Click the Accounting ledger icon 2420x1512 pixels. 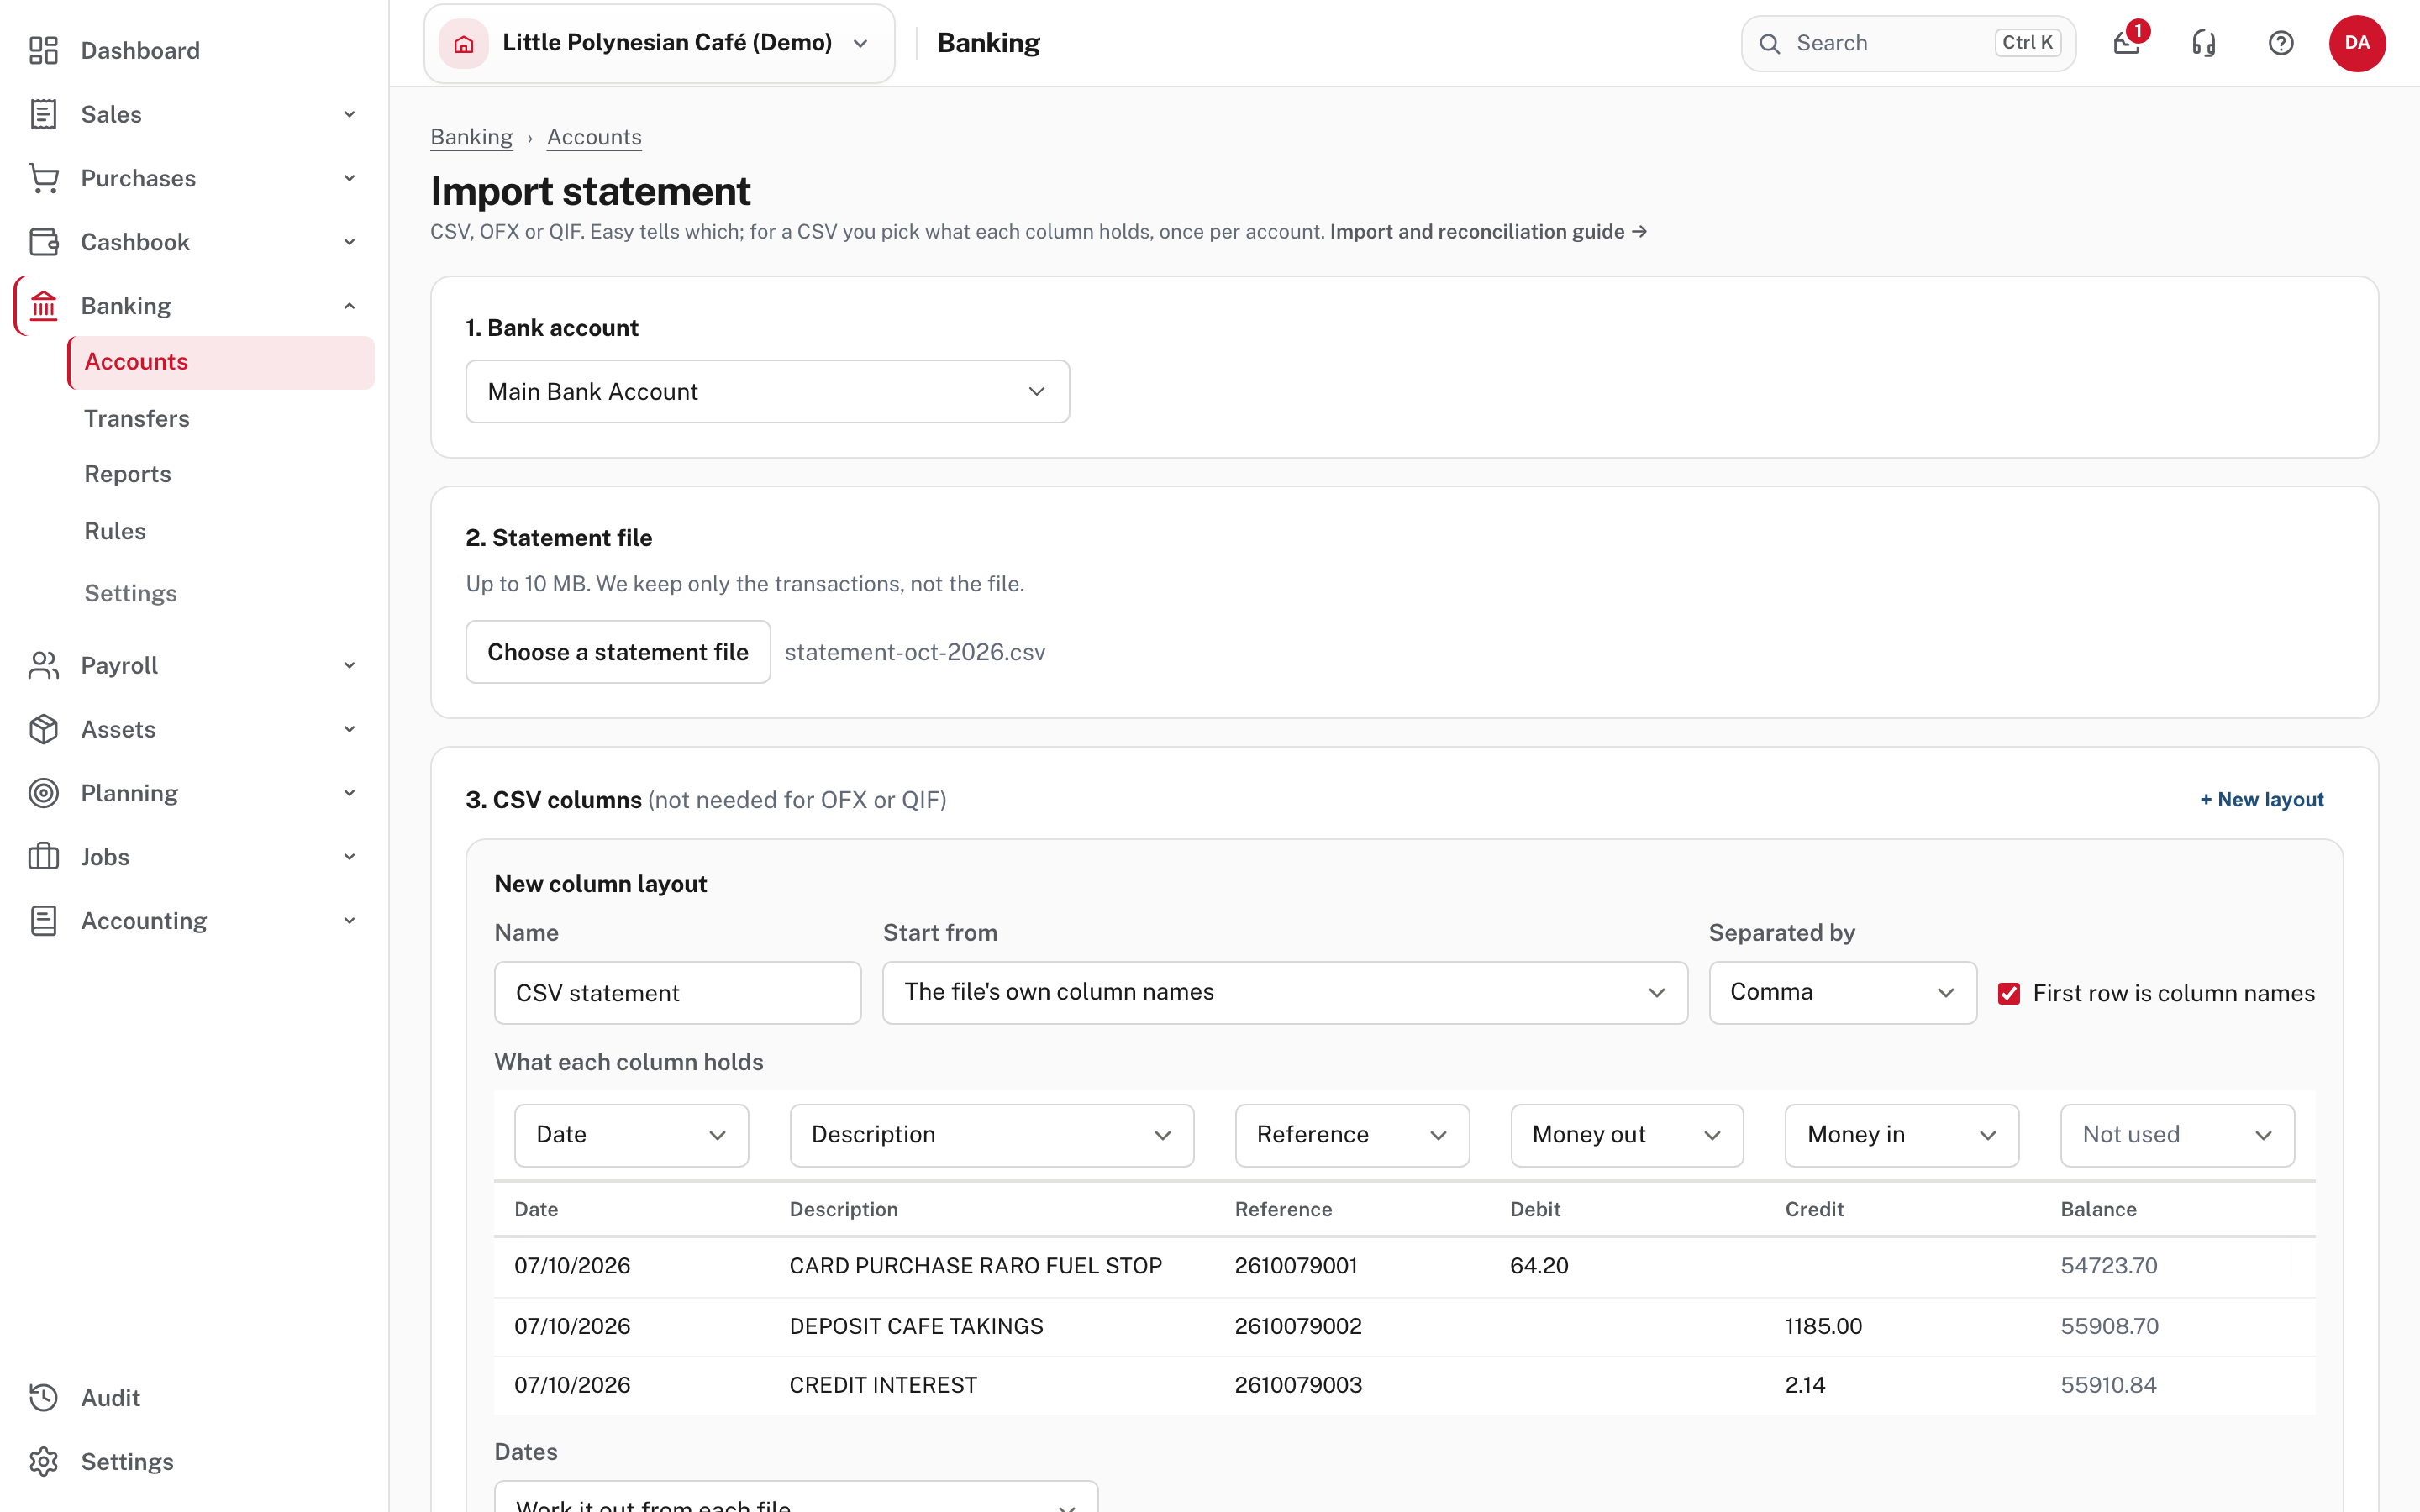tap(43, 921)
